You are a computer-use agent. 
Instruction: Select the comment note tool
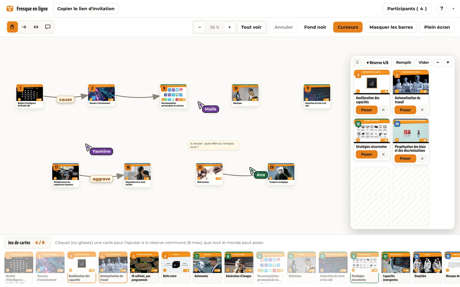coord(48,27)
